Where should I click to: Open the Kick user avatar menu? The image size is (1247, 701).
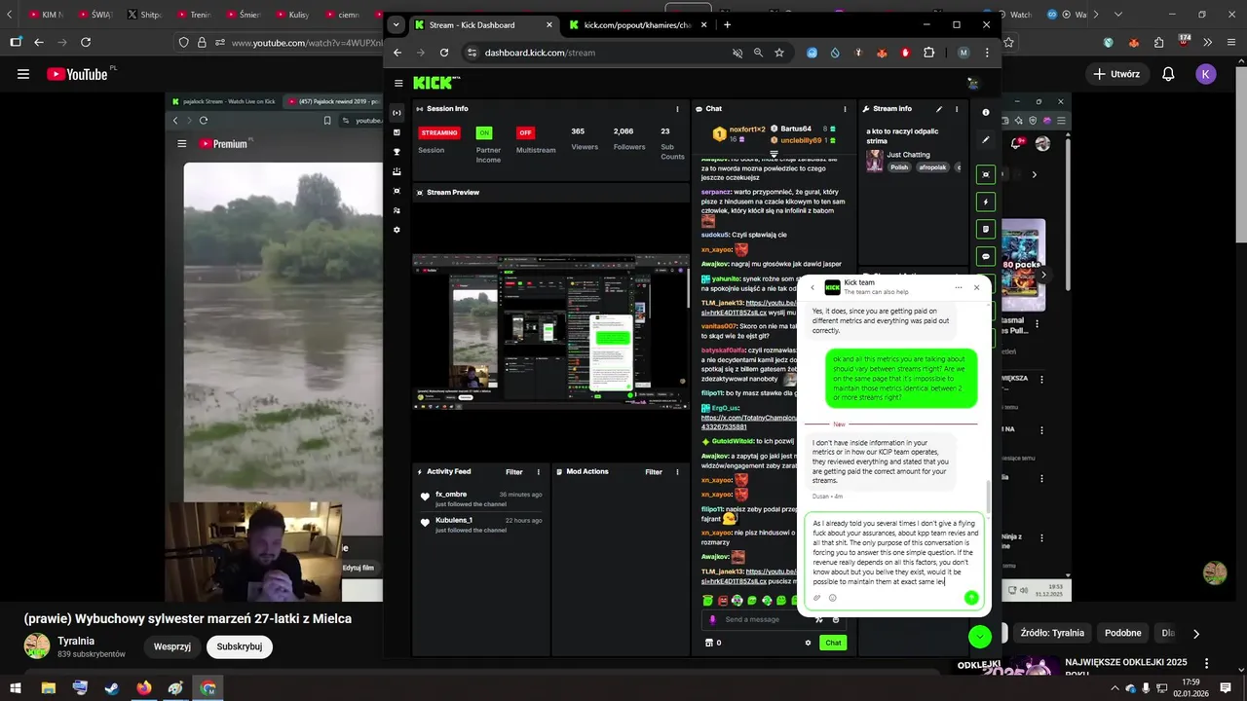tap(971, 84)
